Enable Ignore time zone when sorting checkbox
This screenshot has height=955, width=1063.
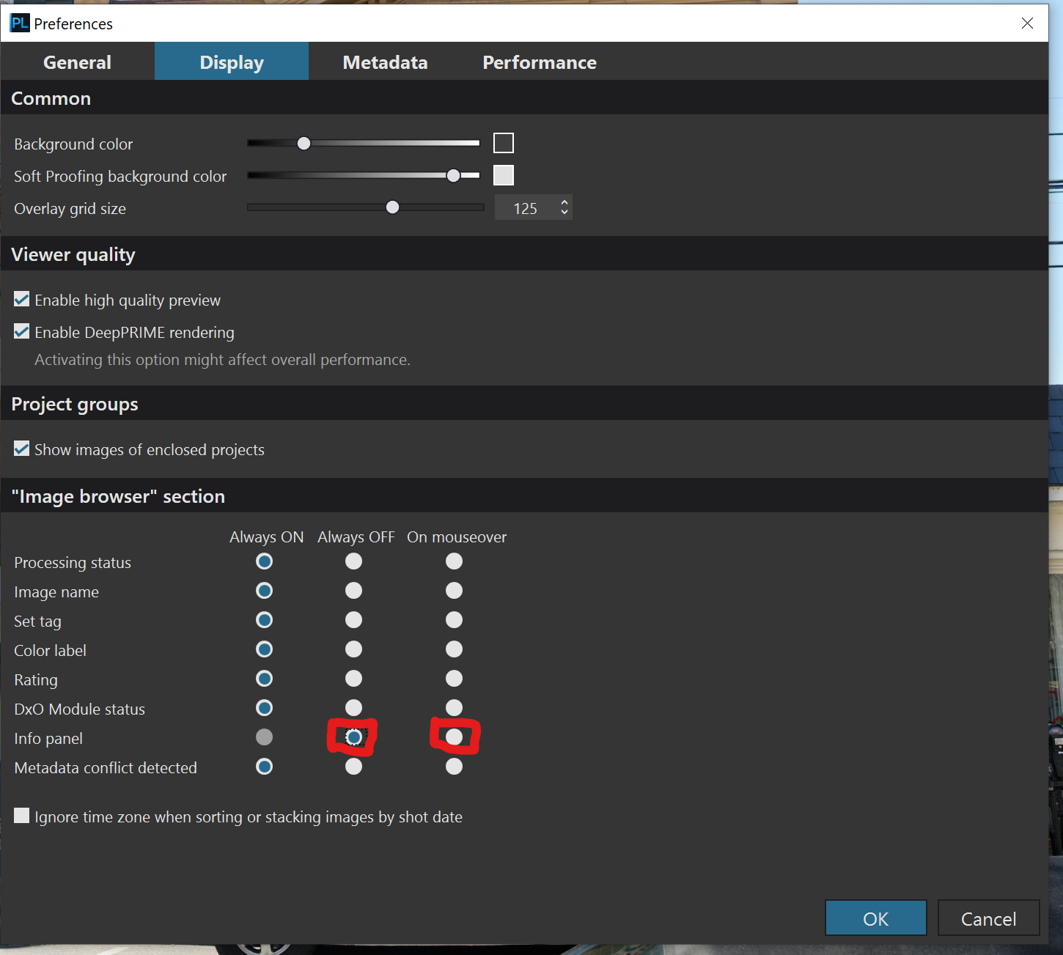[x=22, y=816]
